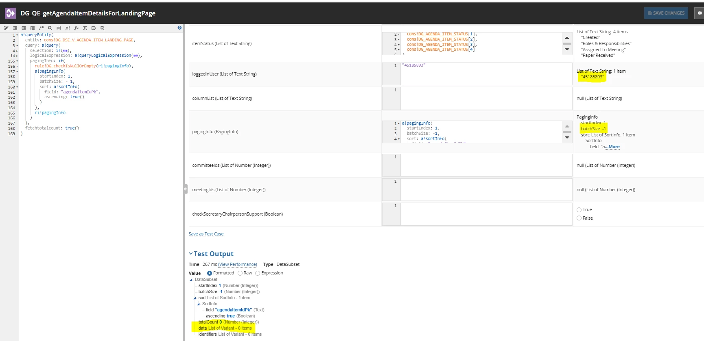Click the indent code icon

tap(24, 28)
